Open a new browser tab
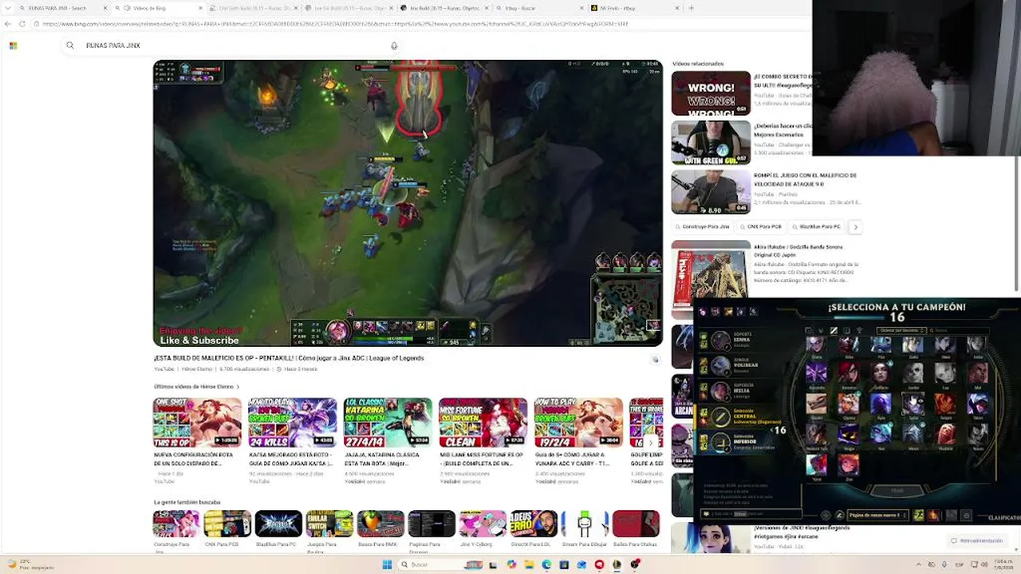The width and height of the screenshot is (1021, 574). coord(691,8)
